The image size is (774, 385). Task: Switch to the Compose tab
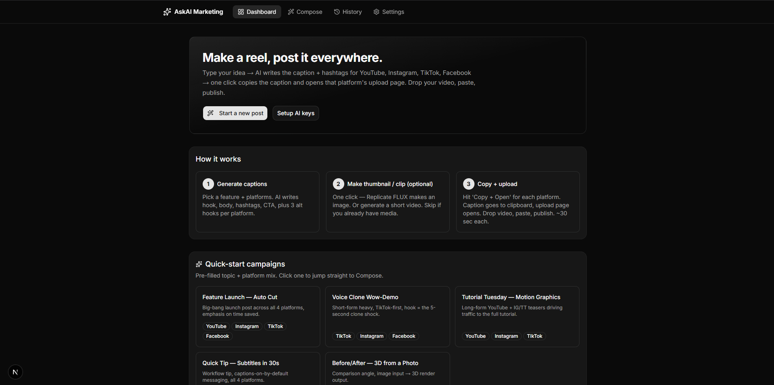pyautogui.click(x=305, y=12)
